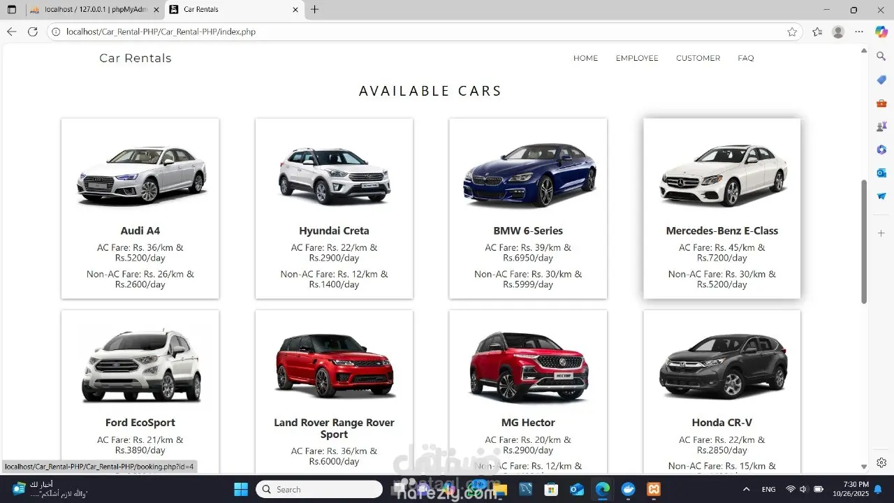This screenshot has height=503, width=894.
Task: Click the Audi A4 title link
Action: (x=140, y=231)
